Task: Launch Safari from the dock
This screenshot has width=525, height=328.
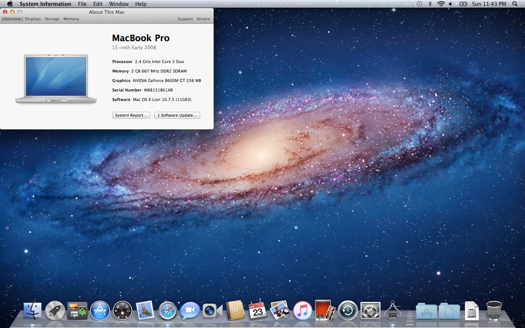Action: click(x=168, y=311)
